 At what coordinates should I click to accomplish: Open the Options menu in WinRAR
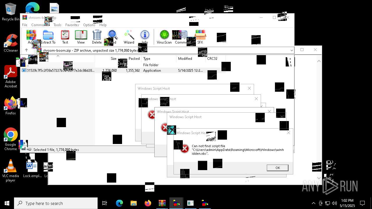click(89, 25)
